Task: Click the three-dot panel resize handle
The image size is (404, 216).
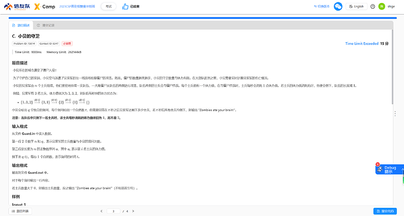Action: [x=395, y=114]
